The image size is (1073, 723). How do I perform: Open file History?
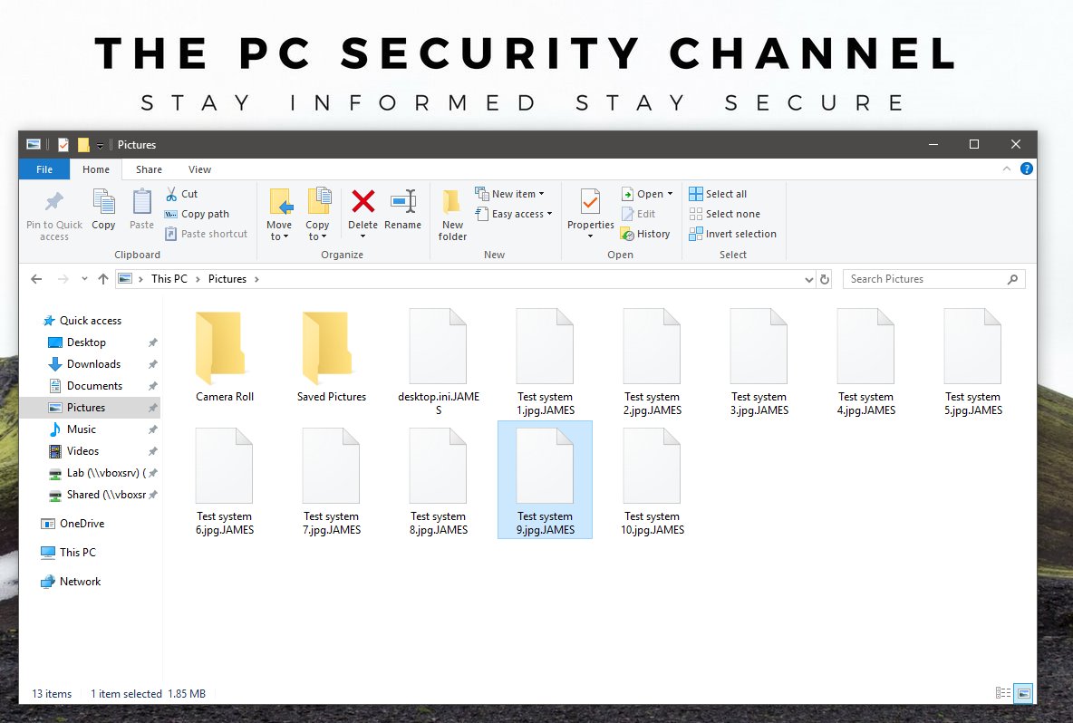(x=645, y=234)
